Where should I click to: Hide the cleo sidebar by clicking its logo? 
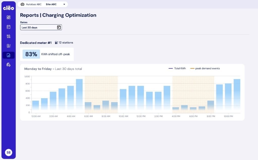pyautogui.click(x=9, y=8)
